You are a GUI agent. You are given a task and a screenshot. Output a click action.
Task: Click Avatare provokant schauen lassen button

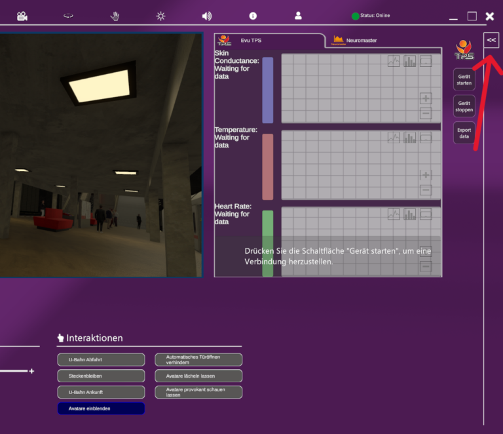point(198,392)
